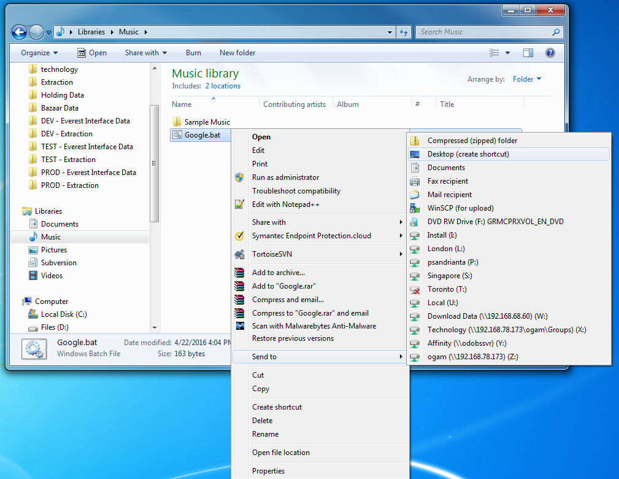Click the DVD RW Drive disc icon
Viewport: 619px width, 479px height.
[415, 222]
